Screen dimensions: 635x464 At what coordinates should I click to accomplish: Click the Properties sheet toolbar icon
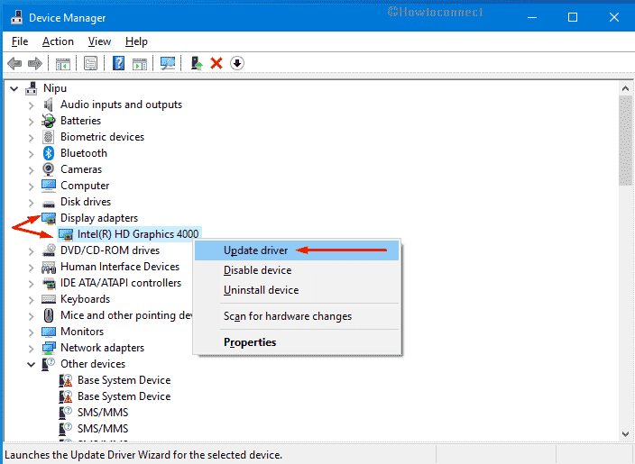pos(90,63)
